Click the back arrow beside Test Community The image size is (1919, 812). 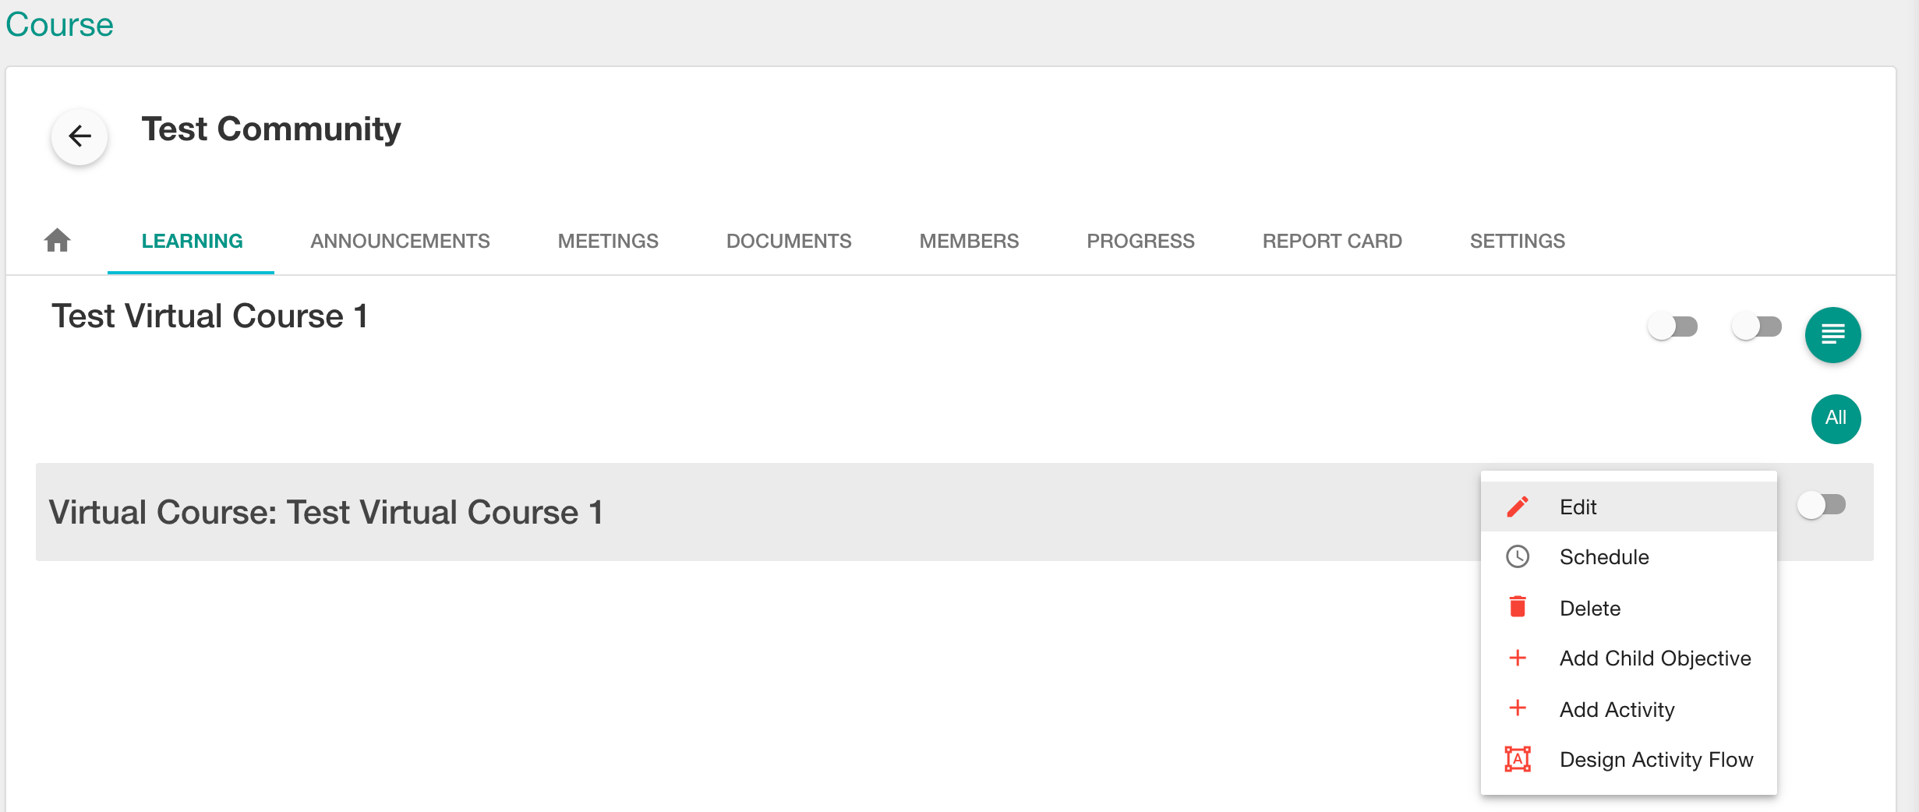pos(80,136)
